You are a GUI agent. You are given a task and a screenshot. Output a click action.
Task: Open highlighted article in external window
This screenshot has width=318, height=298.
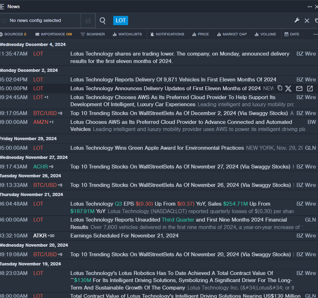[310, 88]
